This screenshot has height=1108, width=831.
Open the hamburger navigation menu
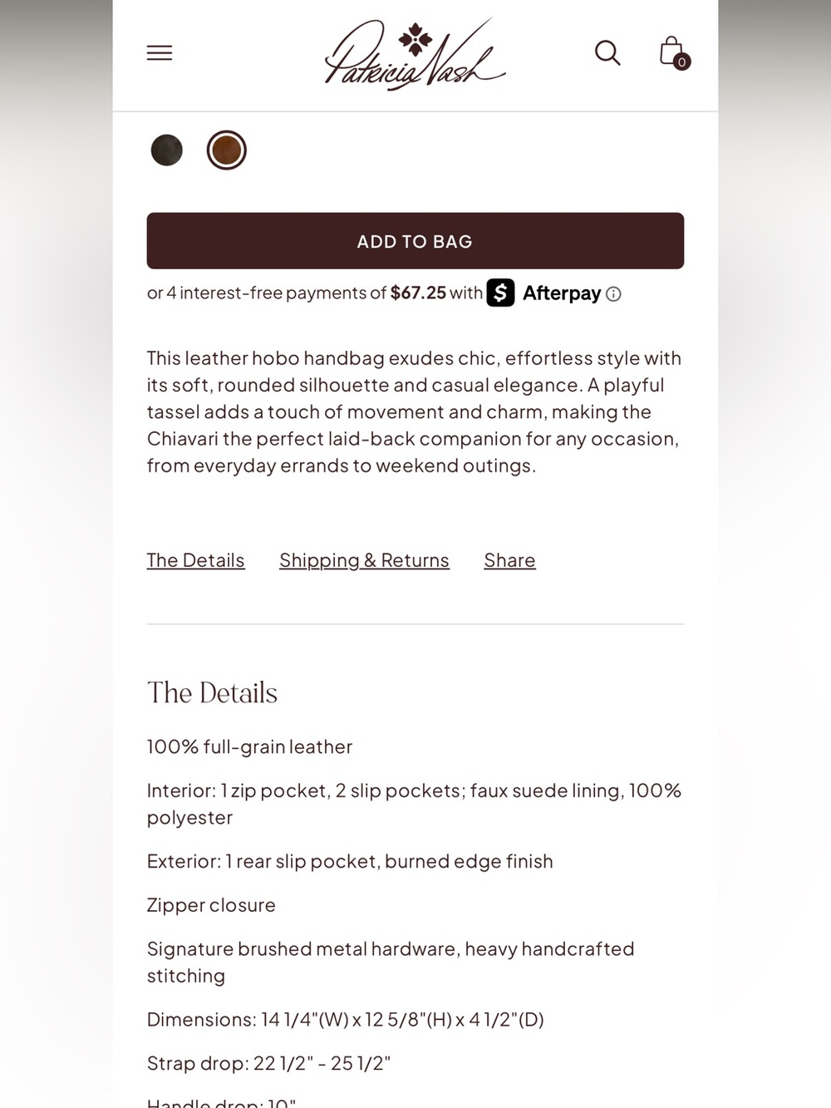160,53
